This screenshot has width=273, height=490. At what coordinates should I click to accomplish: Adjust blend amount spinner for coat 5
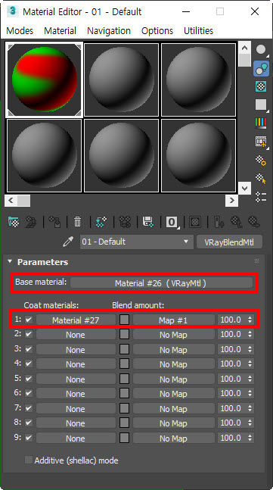tap(250, 379)
